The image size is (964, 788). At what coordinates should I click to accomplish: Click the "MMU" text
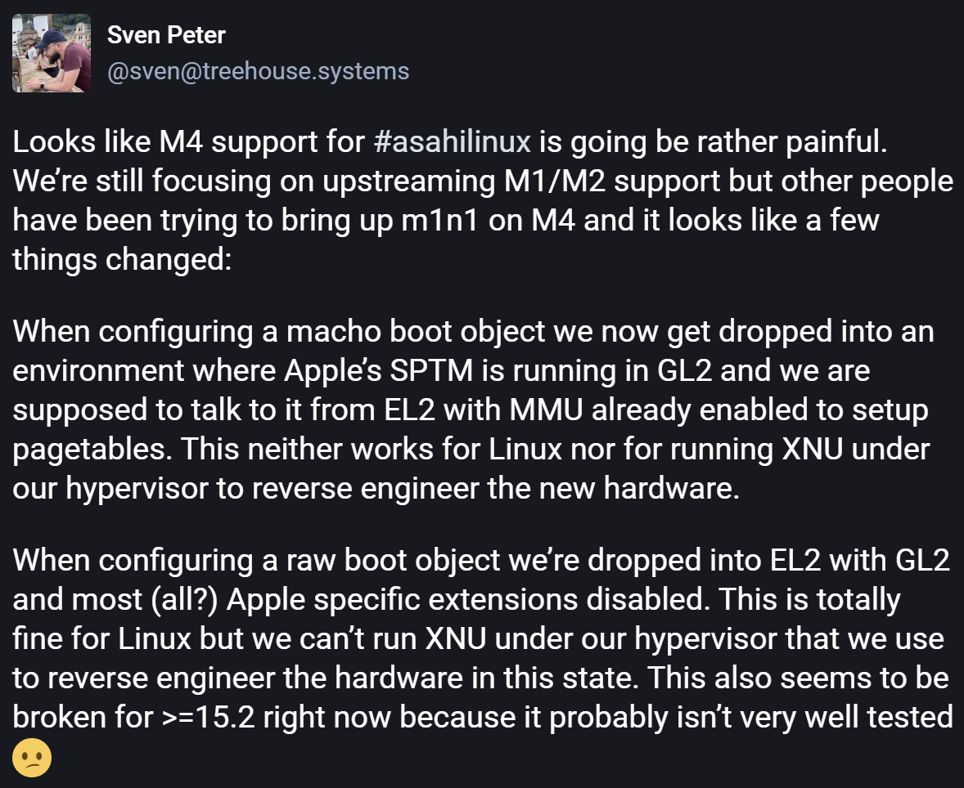545,410
